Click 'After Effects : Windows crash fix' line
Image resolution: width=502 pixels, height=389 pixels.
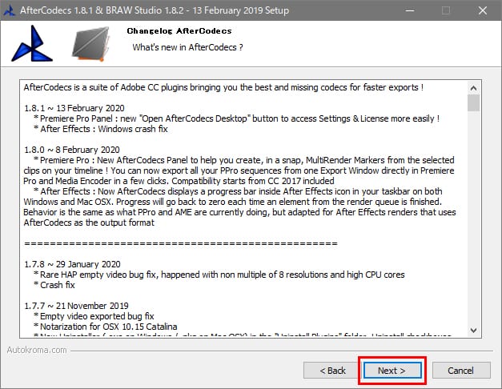pos(101,129)
